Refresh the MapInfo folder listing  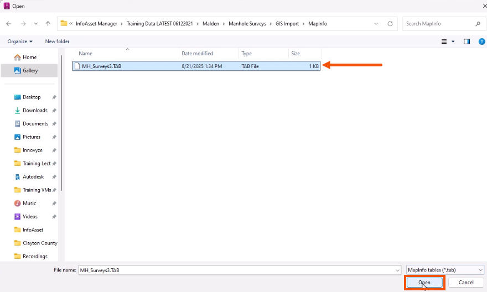[390, 24]
